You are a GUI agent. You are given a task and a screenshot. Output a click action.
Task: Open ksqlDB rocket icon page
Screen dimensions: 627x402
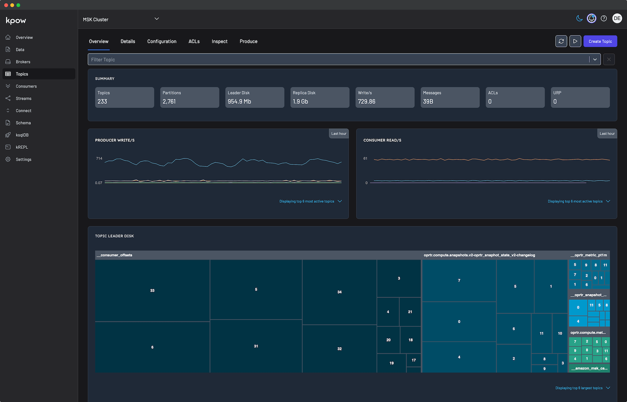[22, 135]
